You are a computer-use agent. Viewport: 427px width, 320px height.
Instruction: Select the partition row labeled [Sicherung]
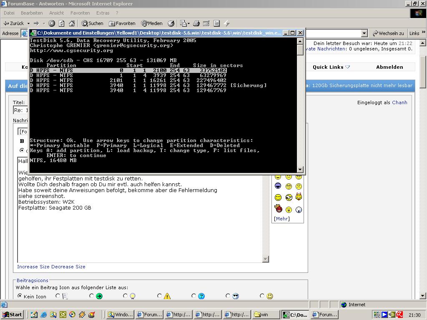click(x=148, y=85)
